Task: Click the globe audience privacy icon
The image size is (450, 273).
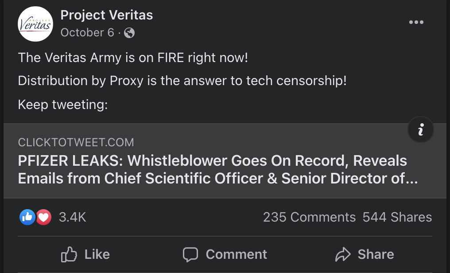Action: tap(129, 33)
